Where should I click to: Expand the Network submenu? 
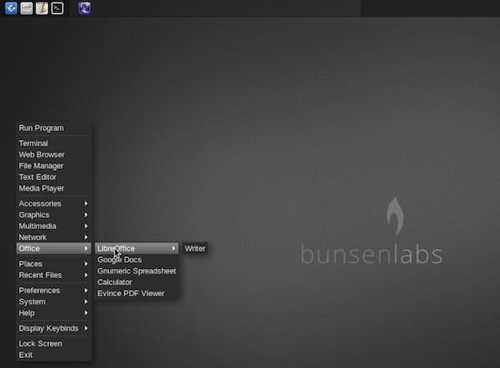click(54, 237)
